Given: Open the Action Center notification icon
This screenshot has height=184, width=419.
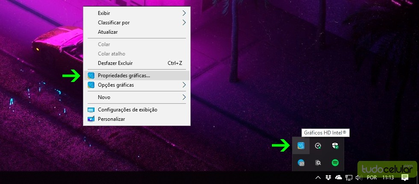Looking at the screenshot, I should (404, 178).
